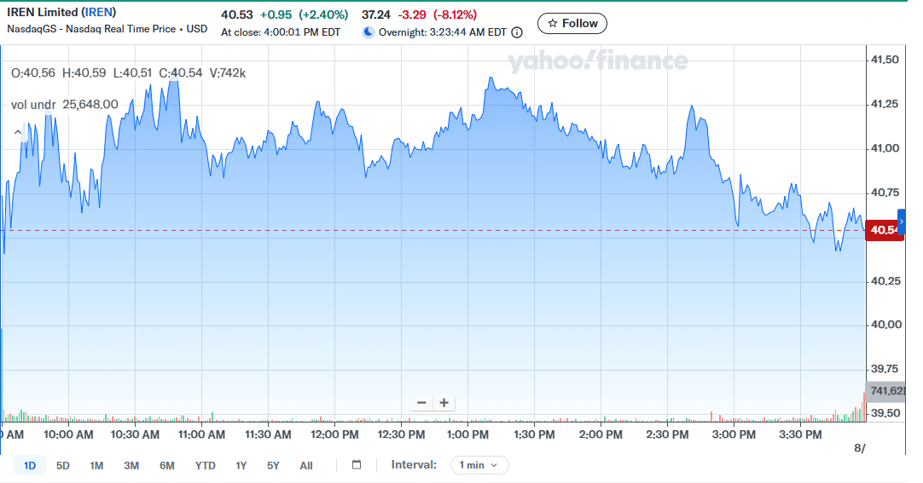Collapse the indicator legend with caret

pyautogui.click(x=18, y=132)
